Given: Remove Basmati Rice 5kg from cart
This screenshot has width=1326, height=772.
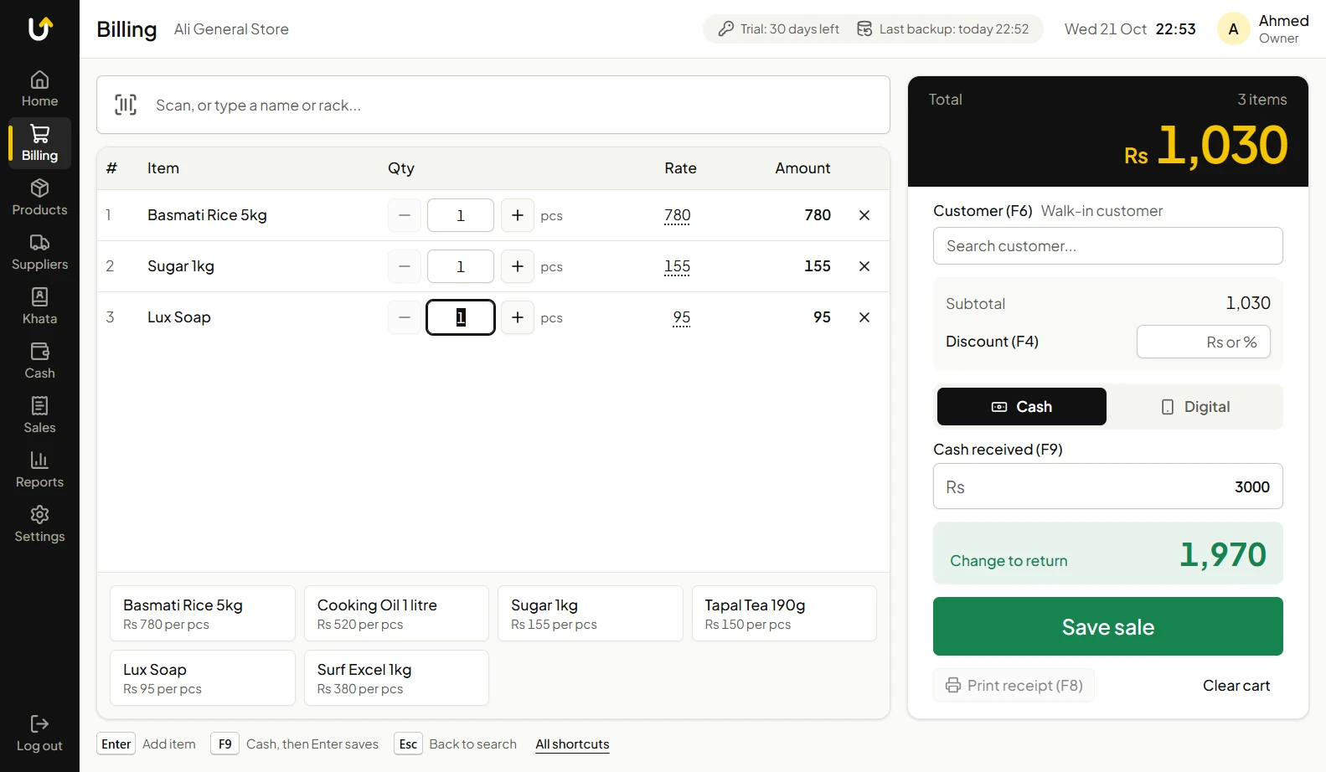Looking at the screenshot, I should [x=864, y=215].
